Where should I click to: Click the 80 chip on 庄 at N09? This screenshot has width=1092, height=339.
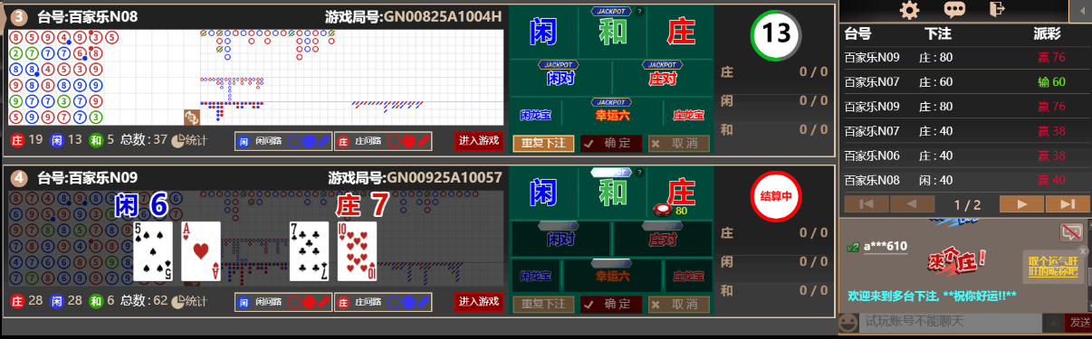coord(664,208)
